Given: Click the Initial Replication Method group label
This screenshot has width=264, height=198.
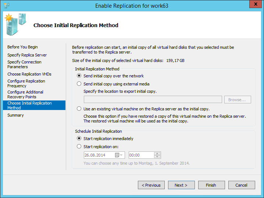Looking at the screenshot, I should click(97, 69).
